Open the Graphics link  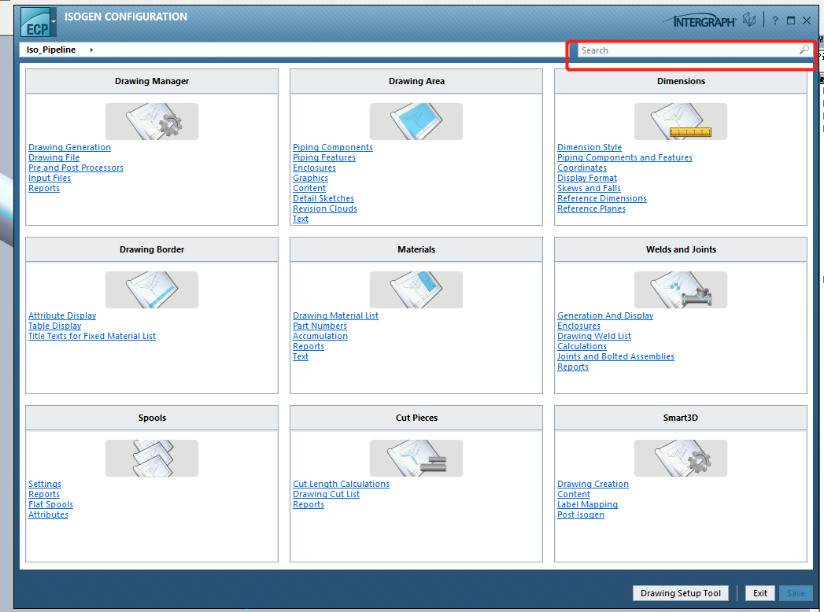(311, 178)
